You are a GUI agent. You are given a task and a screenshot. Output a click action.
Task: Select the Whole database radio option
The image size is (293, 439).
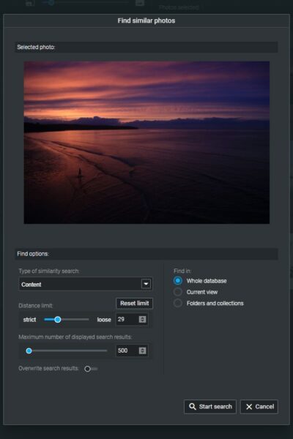pyautogui.click(x=177, y=280)
